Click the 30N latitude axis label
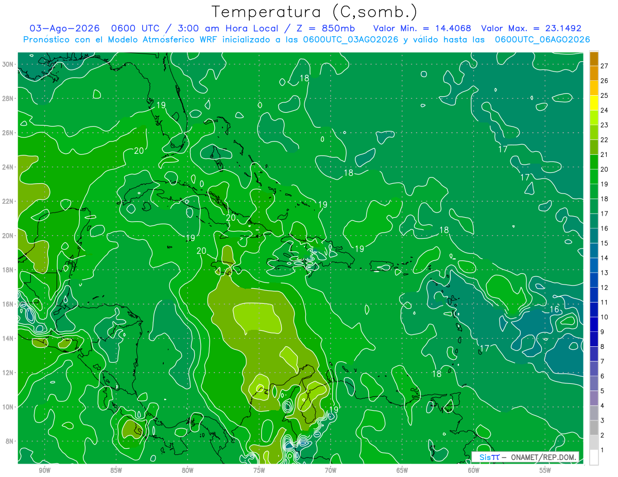This screenshot has height=477, width=618. point(8,64)
